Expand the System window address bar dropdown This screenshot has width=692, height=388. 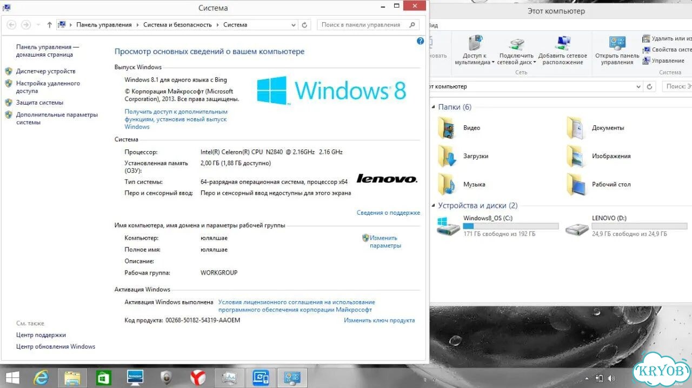pos(294,25)
